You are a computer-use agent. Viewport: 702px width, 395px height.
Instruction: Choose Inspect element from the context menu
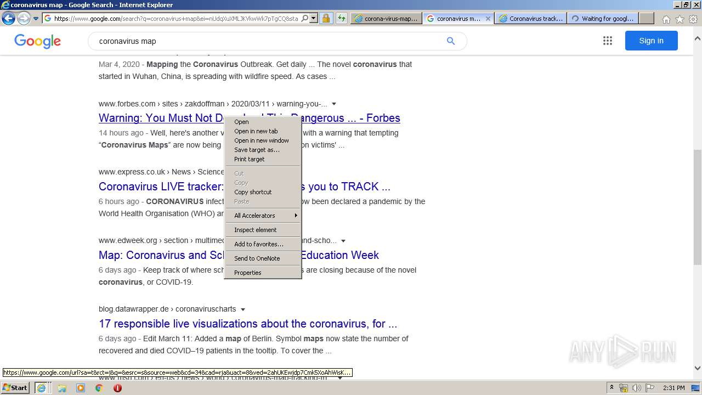[x=263, y=230]
